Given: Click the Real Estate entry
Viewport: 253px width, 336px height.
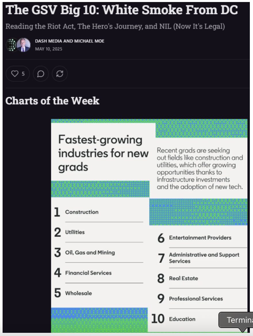Looking at the screenshot, I should coord(183,278).
